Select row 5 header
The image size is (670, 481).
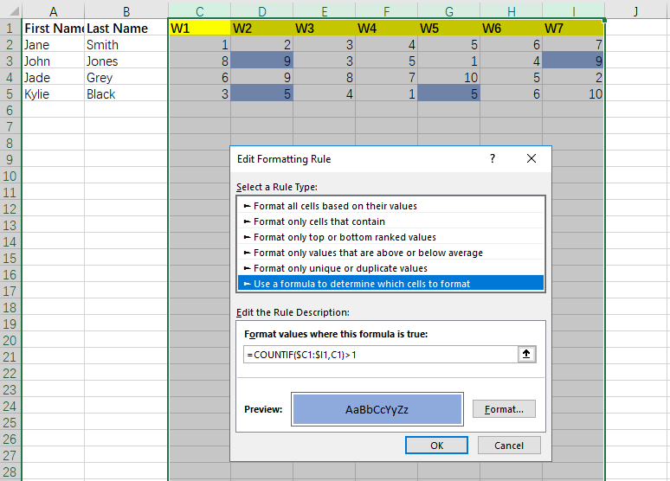click(10, 94)
